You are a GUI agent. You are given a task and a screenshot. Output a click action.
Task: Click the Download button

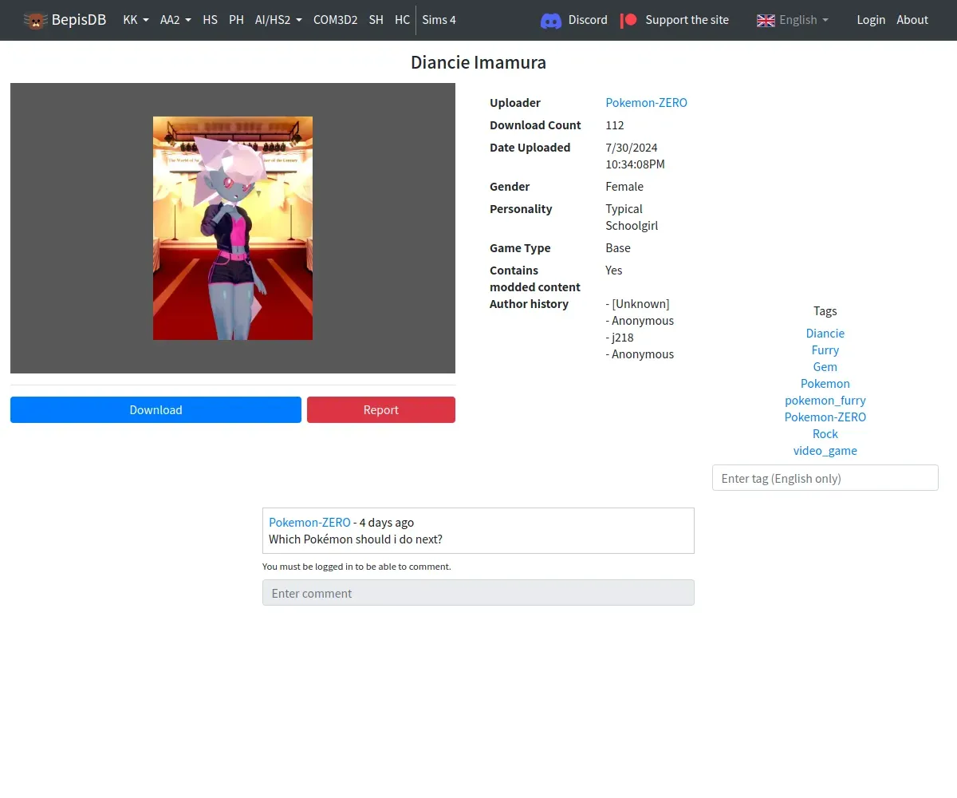point(156,409)
